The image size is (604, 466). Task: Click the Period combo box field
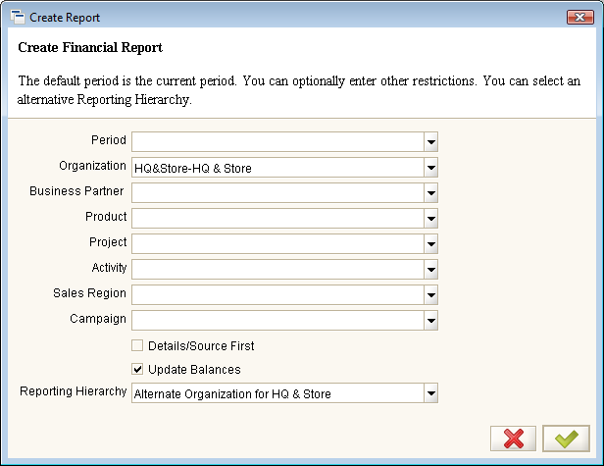pyautogui.click(x=278, y=142)
